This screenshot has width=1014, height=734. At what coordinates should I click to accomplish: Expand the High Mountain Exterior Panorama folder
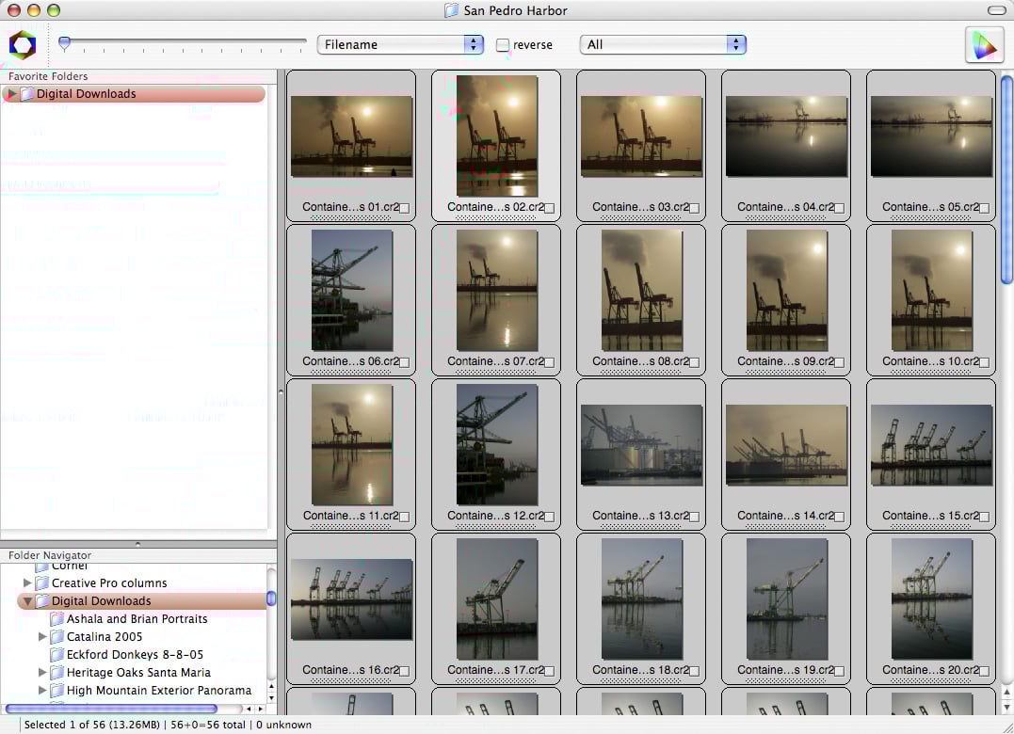[x=41, y=691]
